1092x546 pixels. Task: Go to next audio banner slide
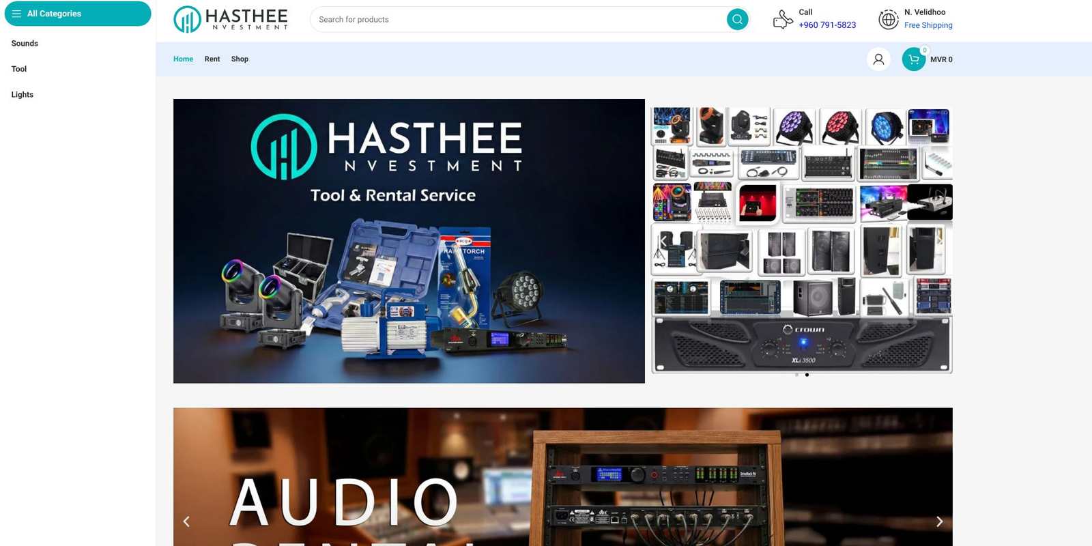[939, 521]
